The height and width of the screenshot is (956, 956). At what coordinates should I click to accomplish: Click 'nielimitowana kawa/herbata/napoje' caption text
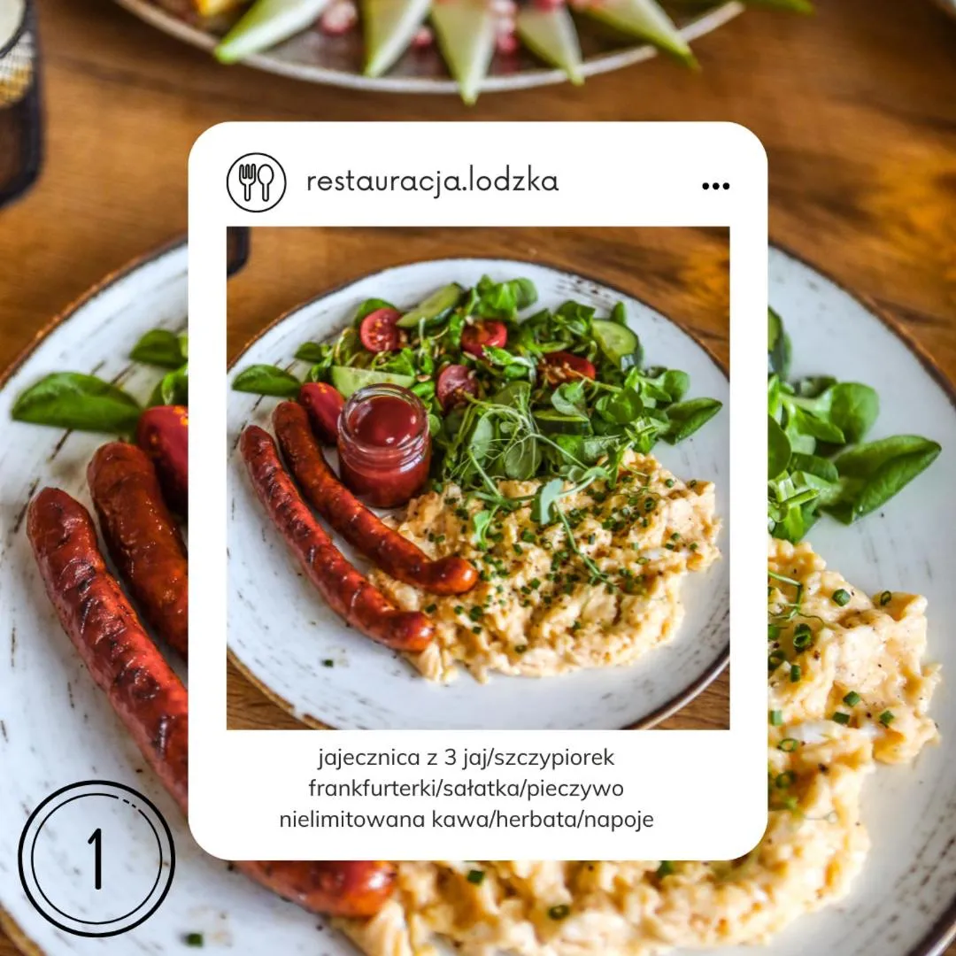pyautogui.click(x=466, y=820)
